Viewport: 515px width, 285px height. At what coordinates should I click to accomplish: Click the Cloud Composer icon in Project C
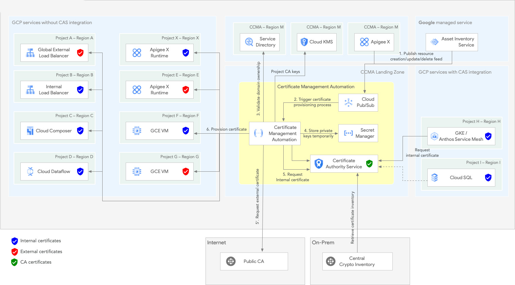coord(30,131)
